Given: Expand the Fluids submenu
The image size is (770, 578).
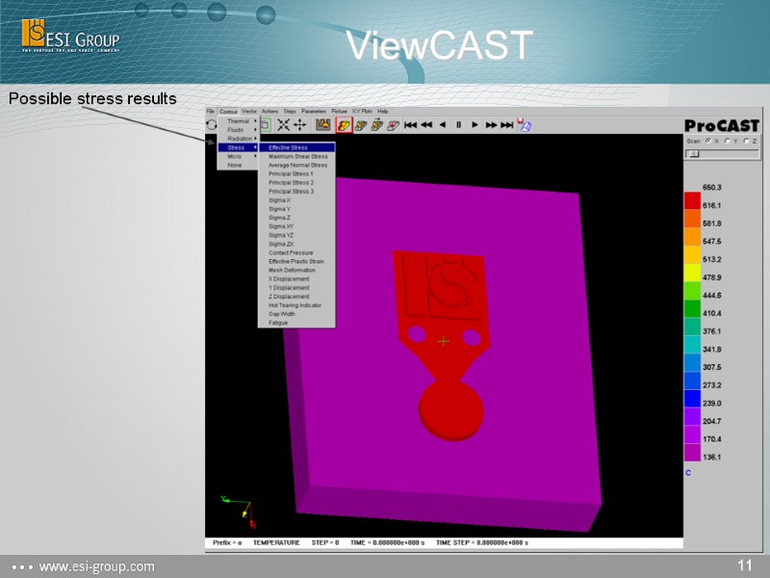Looking at the screenshot, I should point(237,128).
